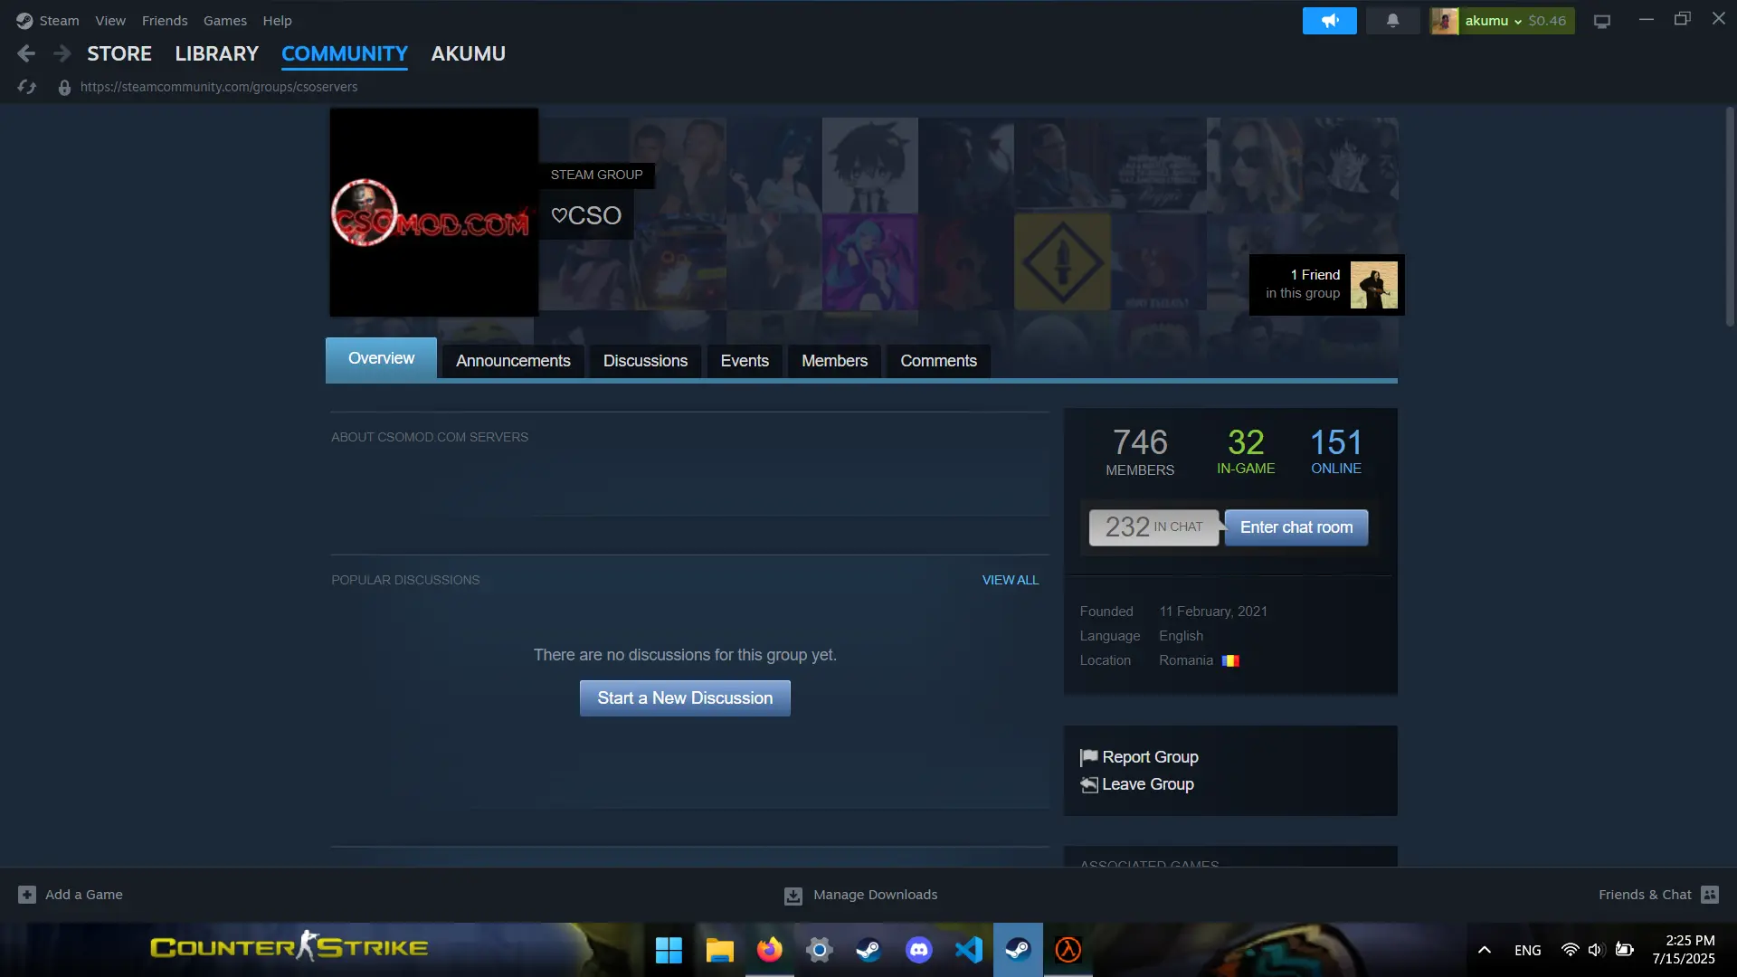The width and height of the screenshot is (1737, 977).
Task: Select the COMMUNITY section
Action: coord(345,54)
